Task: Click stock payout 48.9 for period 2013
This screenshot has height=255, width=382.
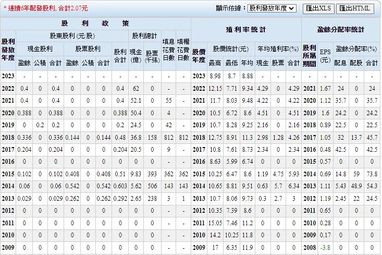Action: [356, 186]
